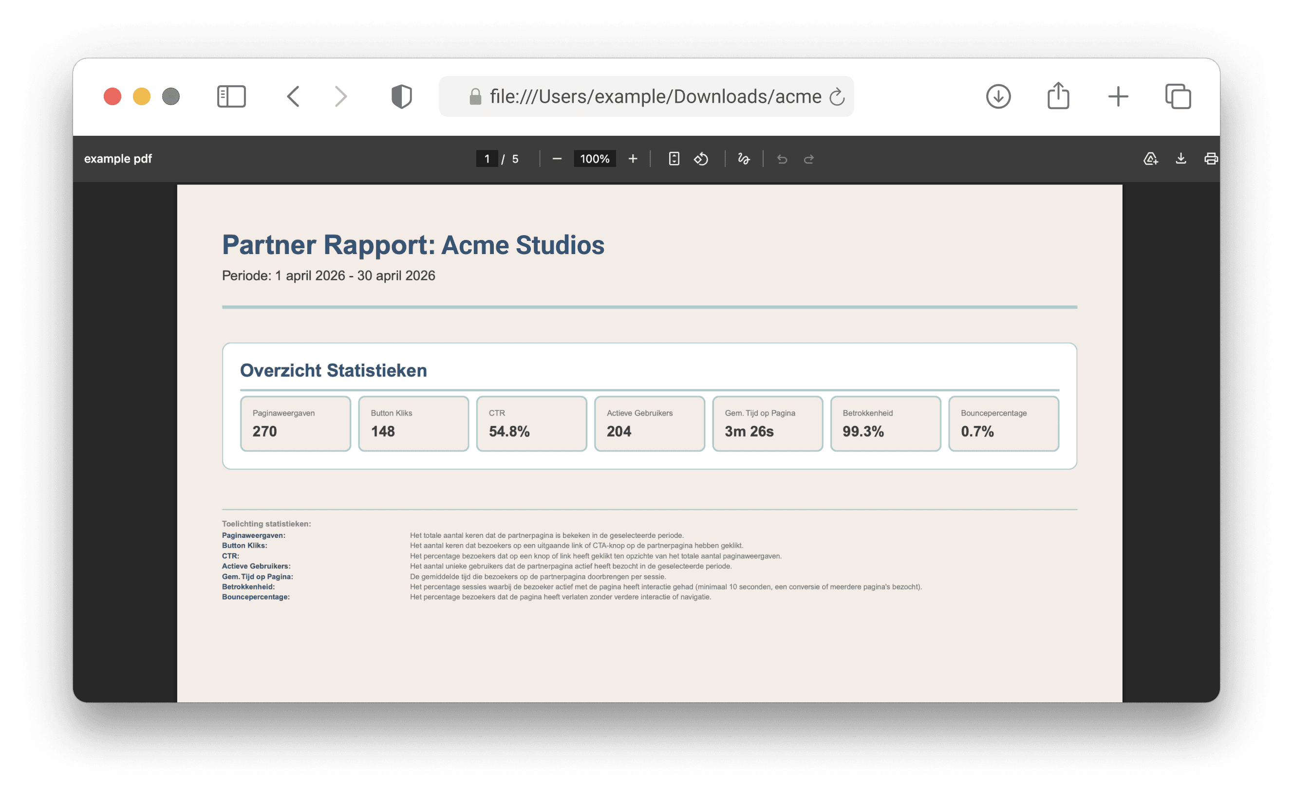
Task: Click the 'Paginaweergaven:' footnote label
Action: click(x=253, y=535)
